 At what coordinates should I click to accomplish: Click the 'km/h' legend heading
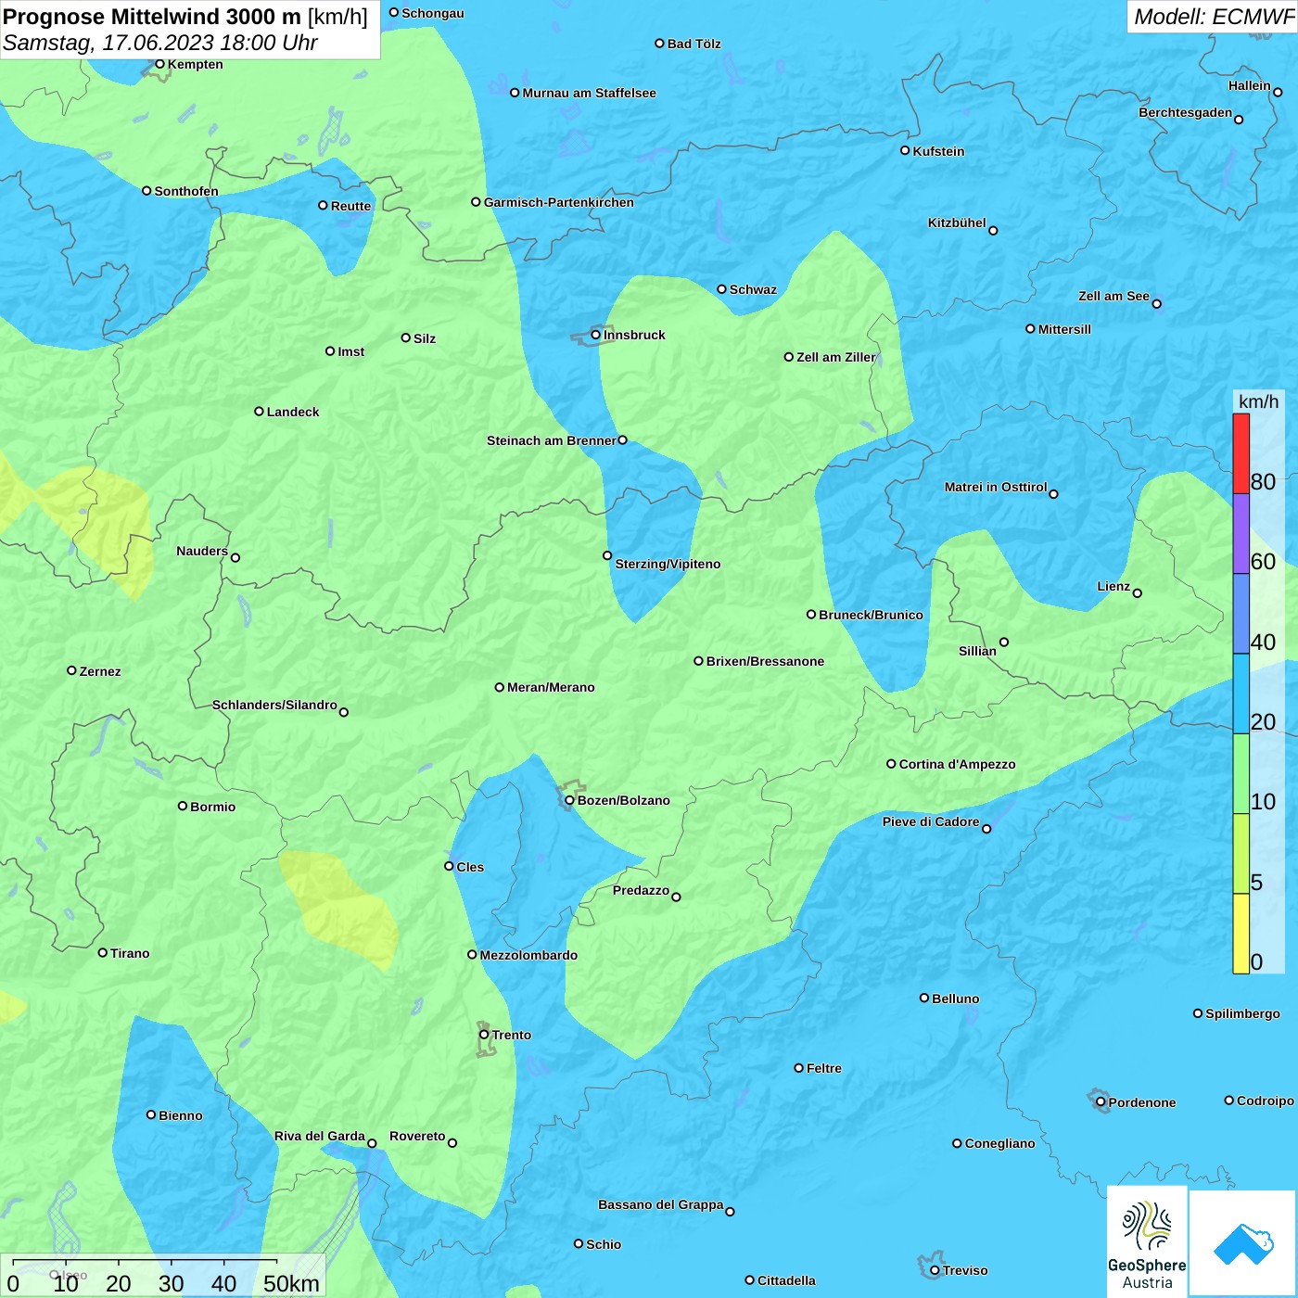pos(1258,401)
